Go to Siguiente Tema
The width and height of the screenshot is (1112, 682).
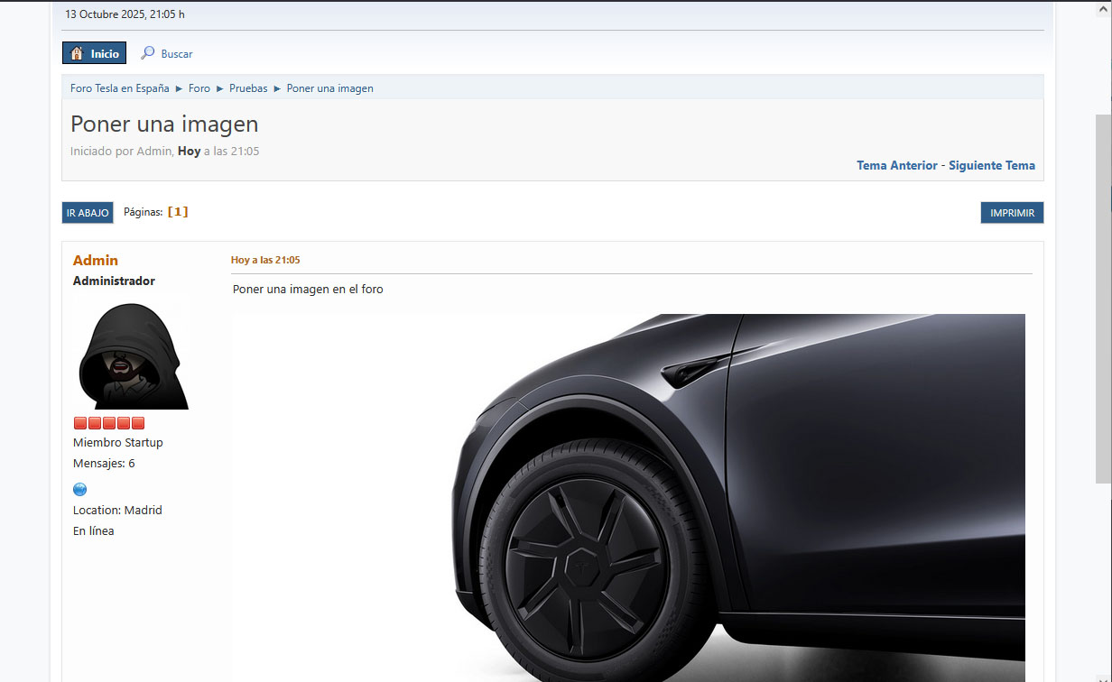coord(991,165)
